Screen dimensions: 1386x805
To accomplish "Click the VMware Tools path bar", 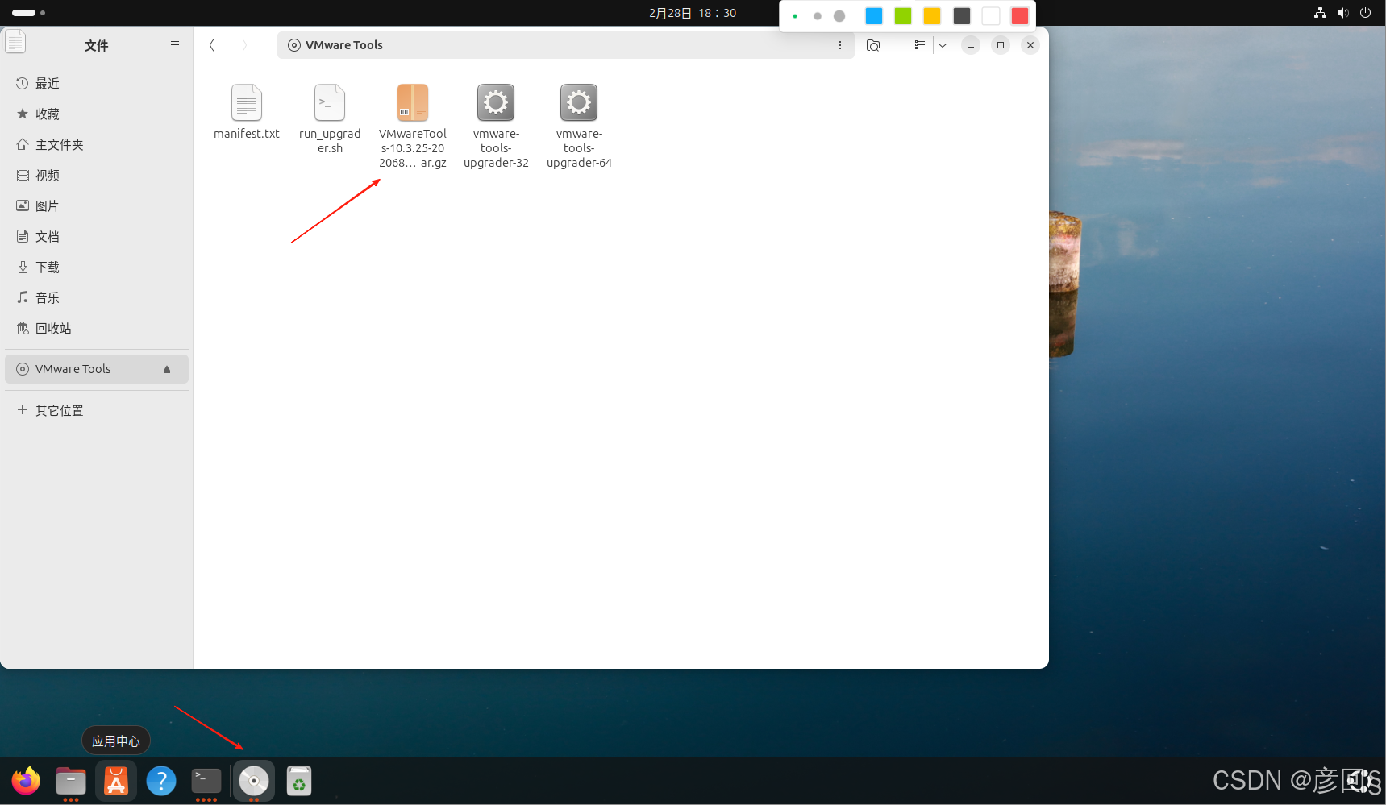I will (x=565, y=45).
